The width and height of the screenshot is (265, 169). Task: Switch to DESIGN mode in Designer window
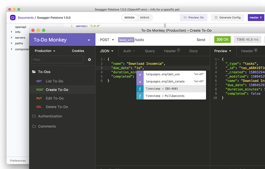click(x=129, y=18)
